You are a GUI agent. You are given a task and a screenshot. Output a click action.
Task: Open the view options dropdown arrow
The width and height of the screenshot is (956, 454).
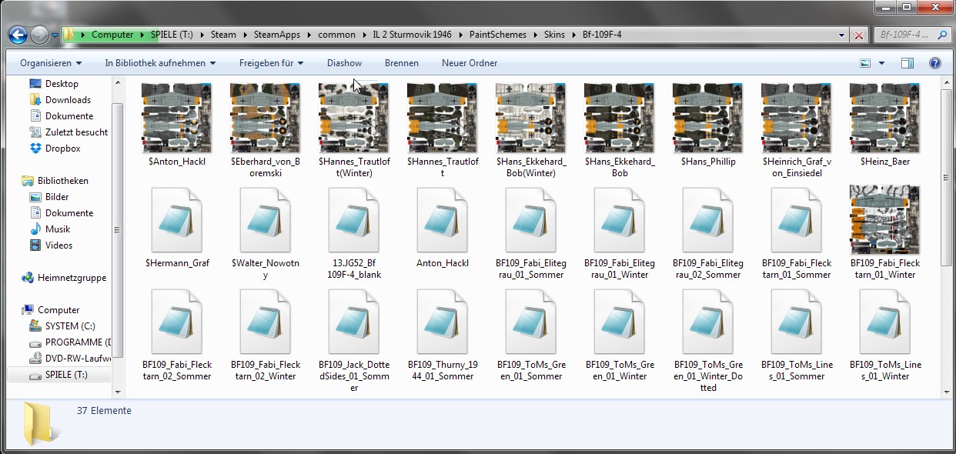point(881,63)
